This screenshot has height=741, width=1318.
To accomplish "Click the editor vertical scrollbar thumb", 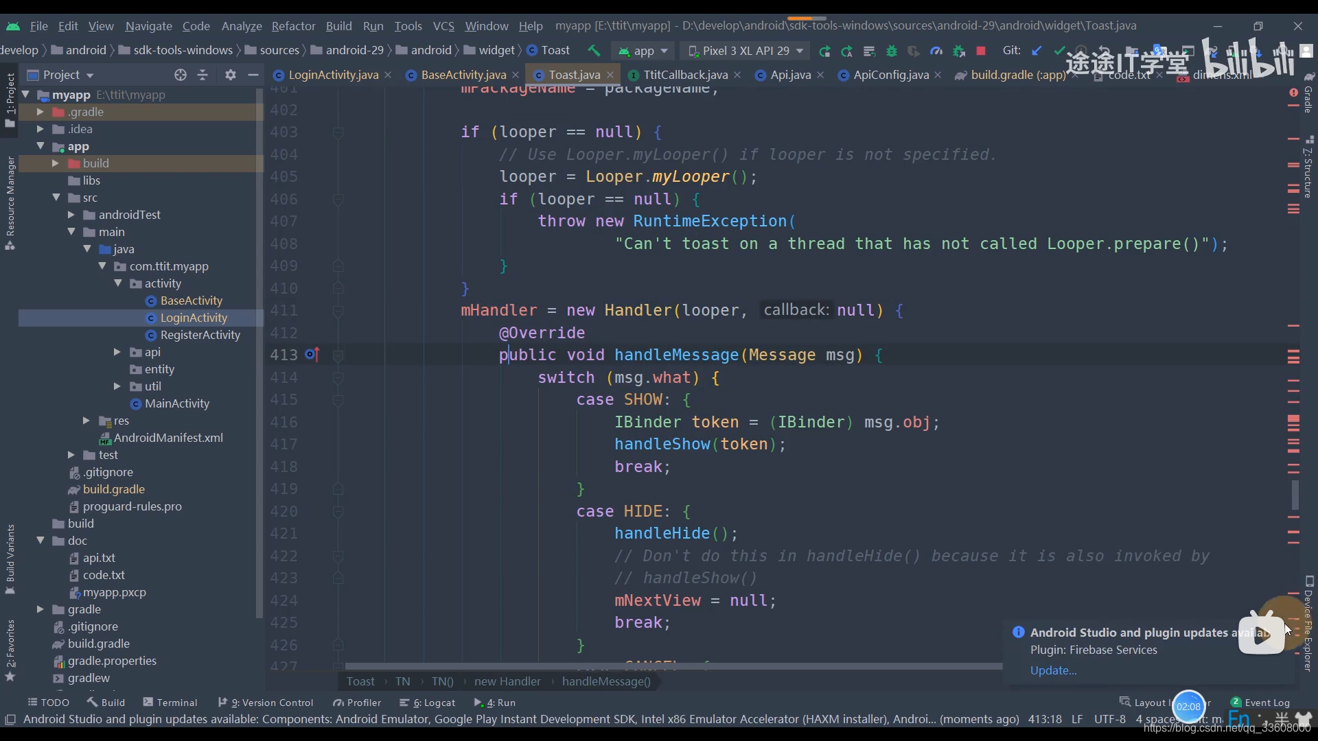I will click(1295, 494).
